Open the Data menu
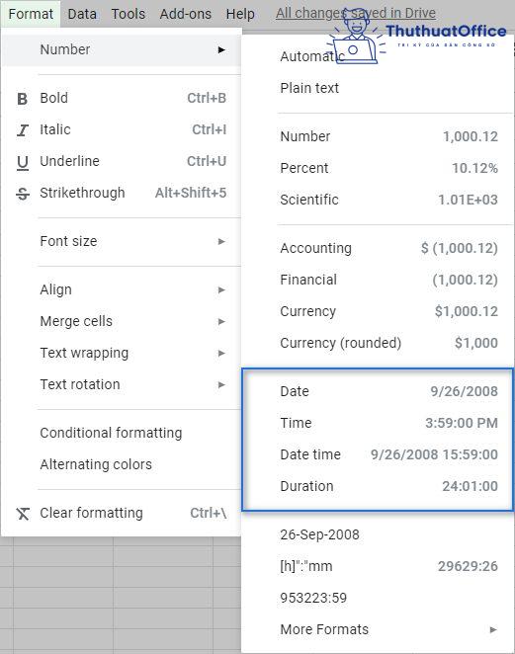Screen dimensions: 515x654 [82, 14]
